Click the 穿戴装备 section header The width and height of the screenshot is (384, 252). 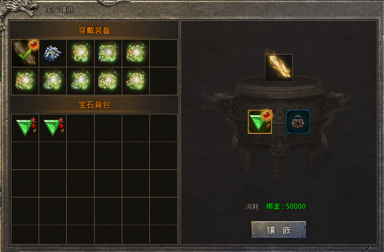click(94, 30)
